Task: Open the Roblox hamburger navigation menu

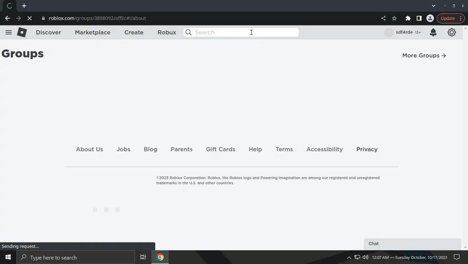Action: click(9, 32)
